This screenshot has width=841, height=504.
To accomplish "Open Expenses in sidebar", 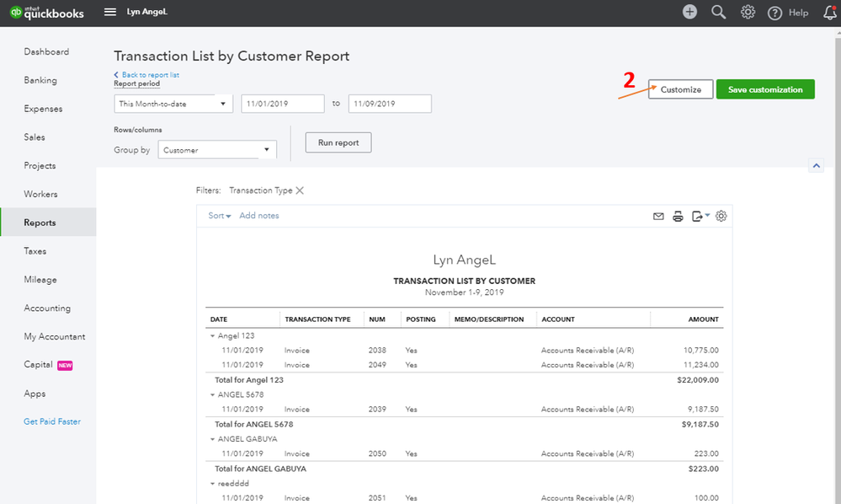I will pos(43,109).
